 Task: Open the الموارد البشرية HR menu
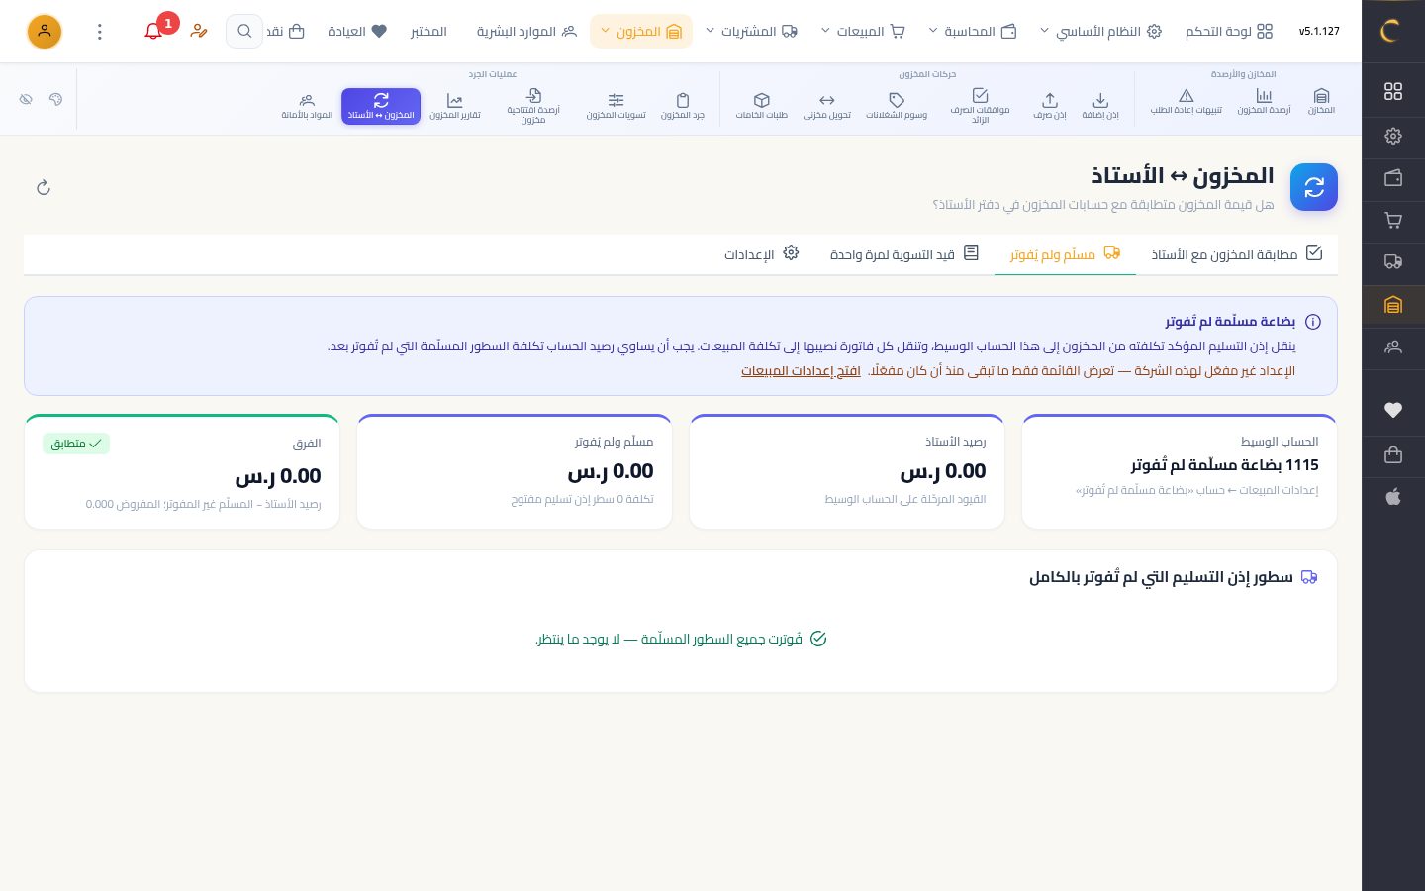click(526, 31)
